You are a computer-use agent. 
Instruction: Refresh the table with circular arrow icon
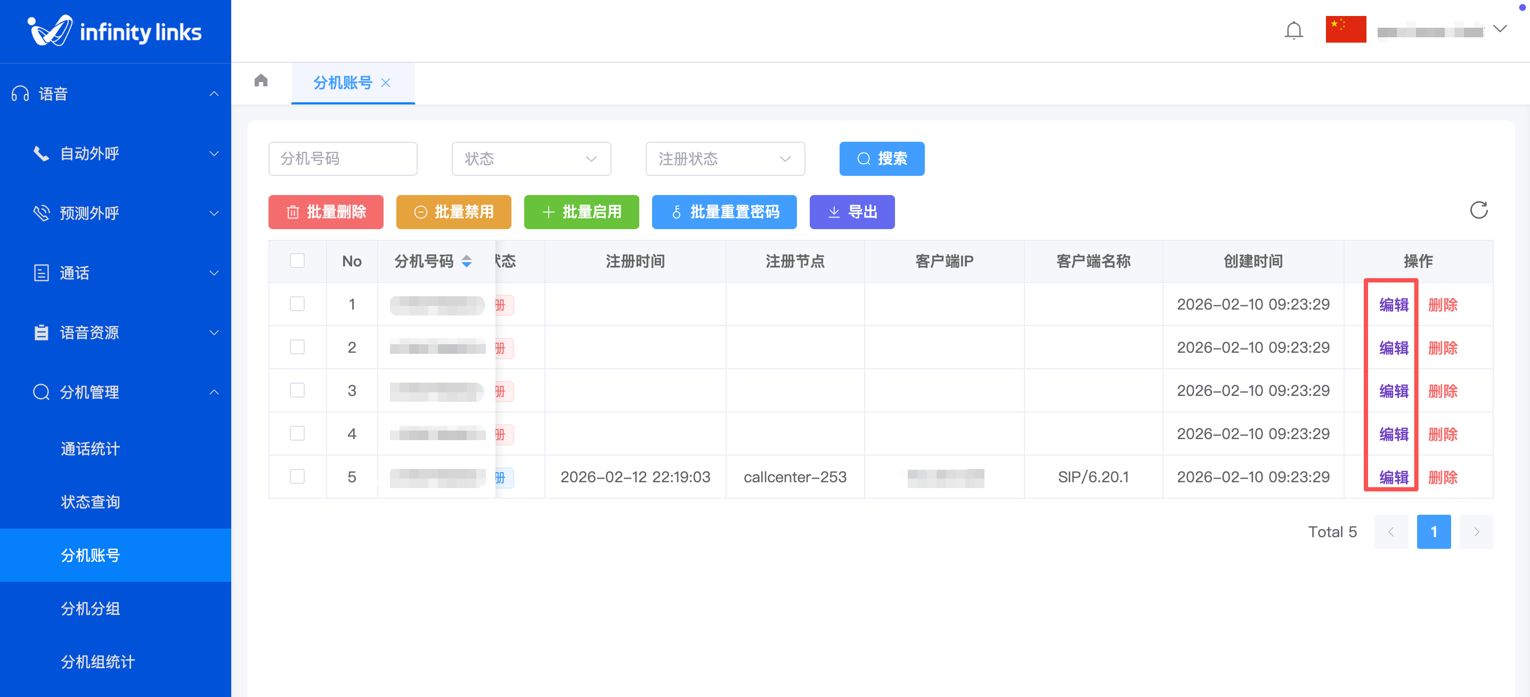tap(1478, 210)
